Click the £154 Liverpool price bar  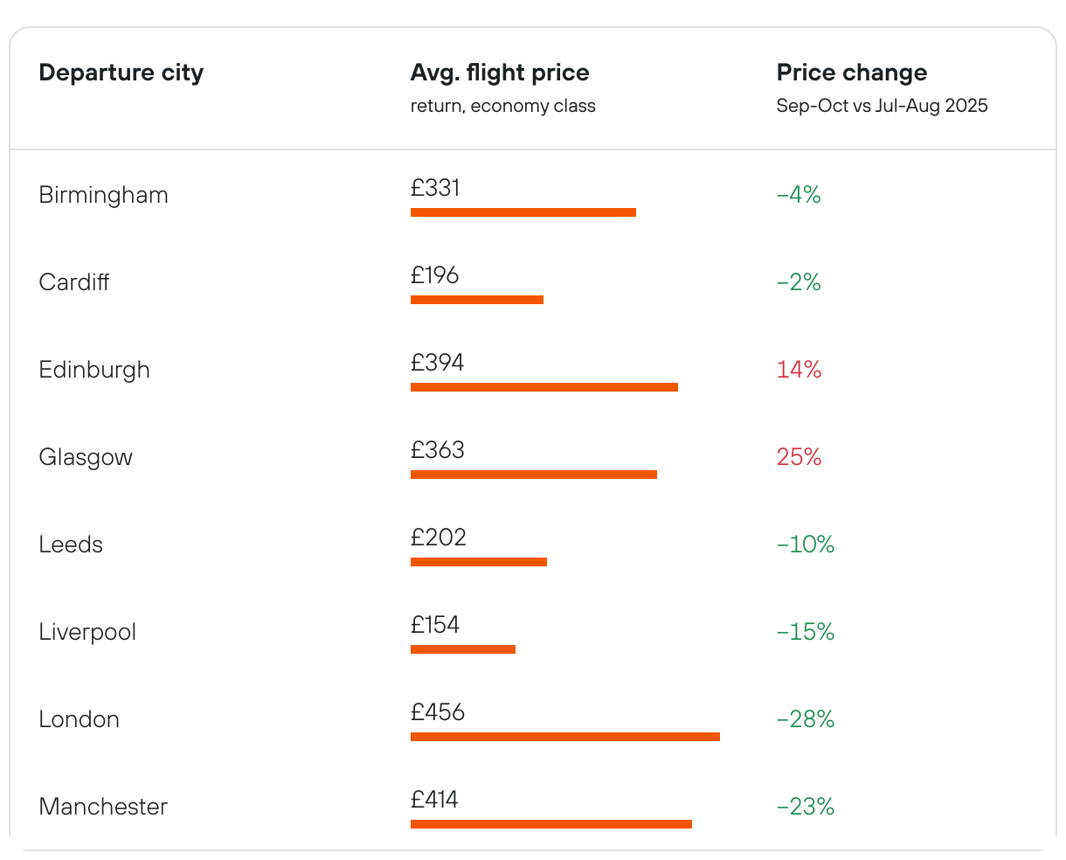tap(463, 649)
